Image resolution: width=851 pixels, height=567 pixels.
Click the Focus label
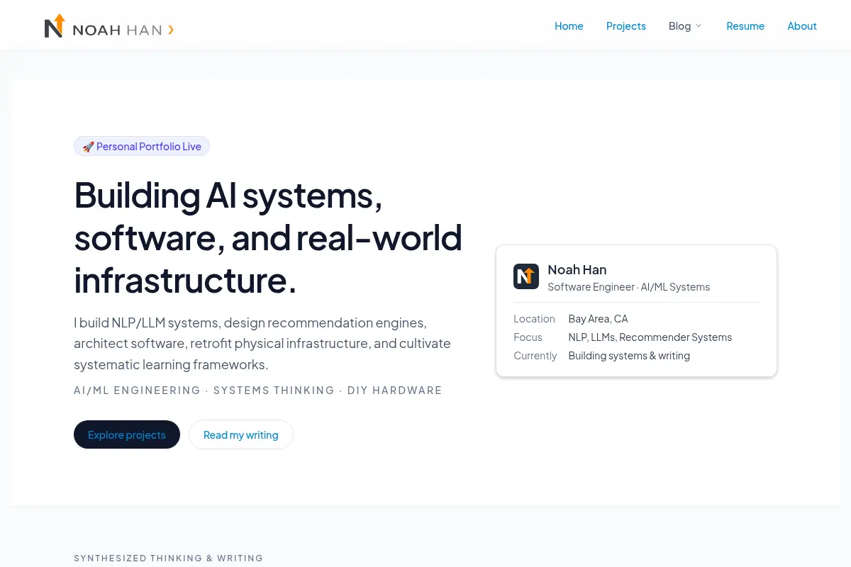(x=528, y=337)
